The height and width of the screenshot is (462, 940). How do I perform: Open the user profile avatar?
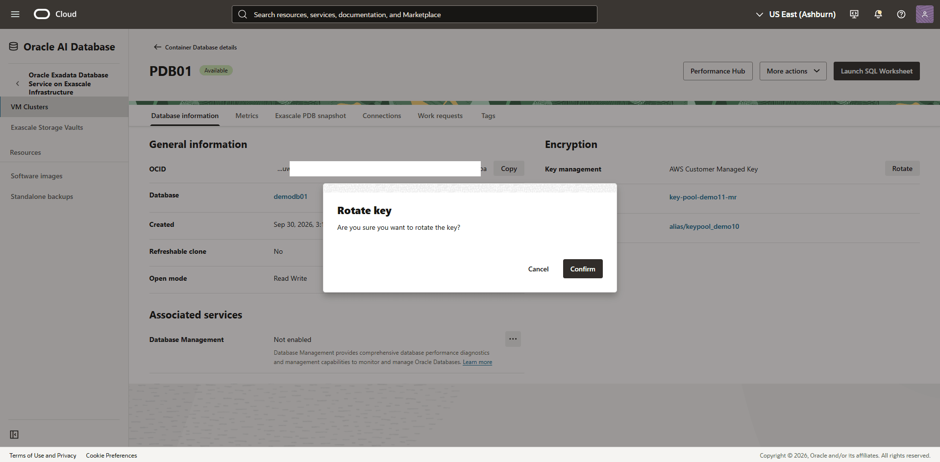924,14
